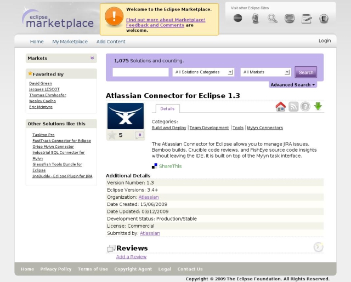
Task: Open Copyright Agent footer link
Action: [x=133, y=269]
